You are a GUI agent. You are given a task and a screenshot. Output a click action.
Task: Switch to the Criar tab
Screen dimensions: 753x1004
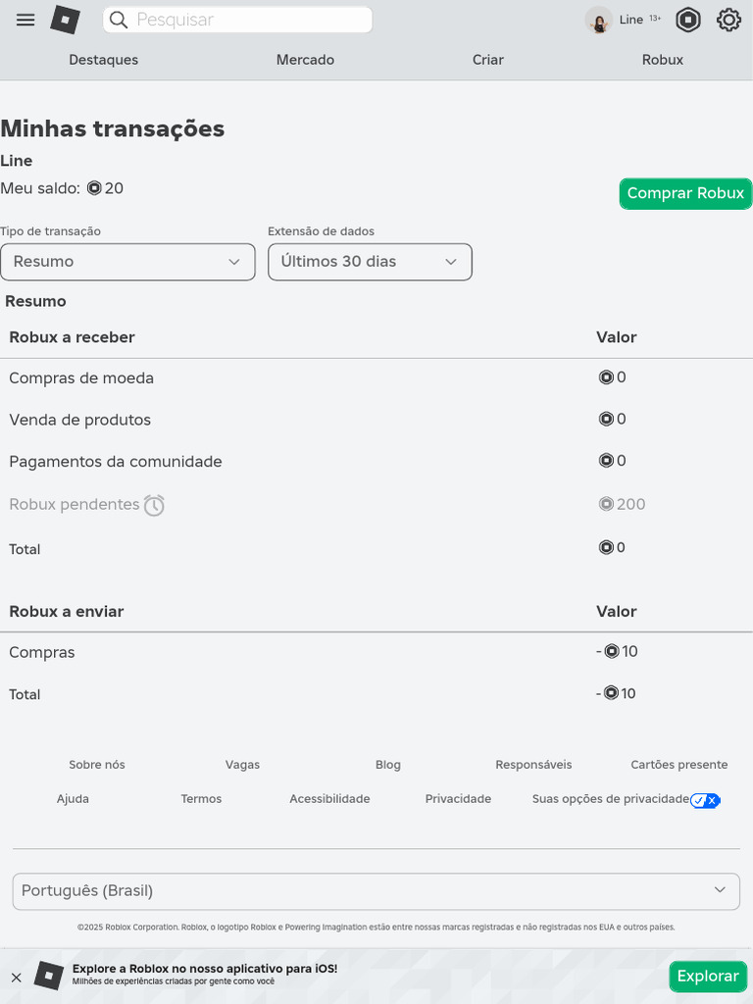[x=488, y=60]
